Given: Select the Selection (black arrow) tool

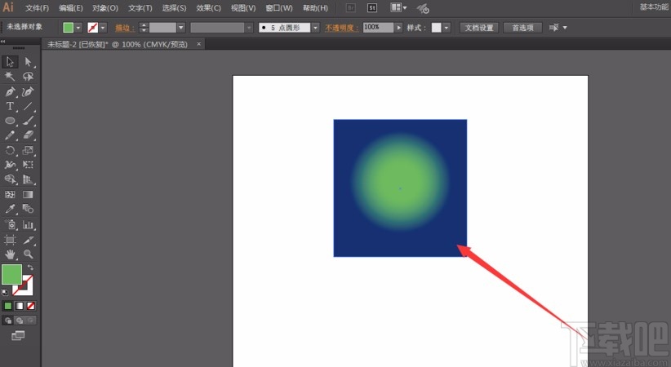Looking at the screenshot, I should tap(10, 62).
